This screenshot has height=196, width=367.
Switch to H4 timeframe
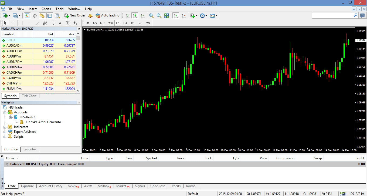click(x=125, y=23)
